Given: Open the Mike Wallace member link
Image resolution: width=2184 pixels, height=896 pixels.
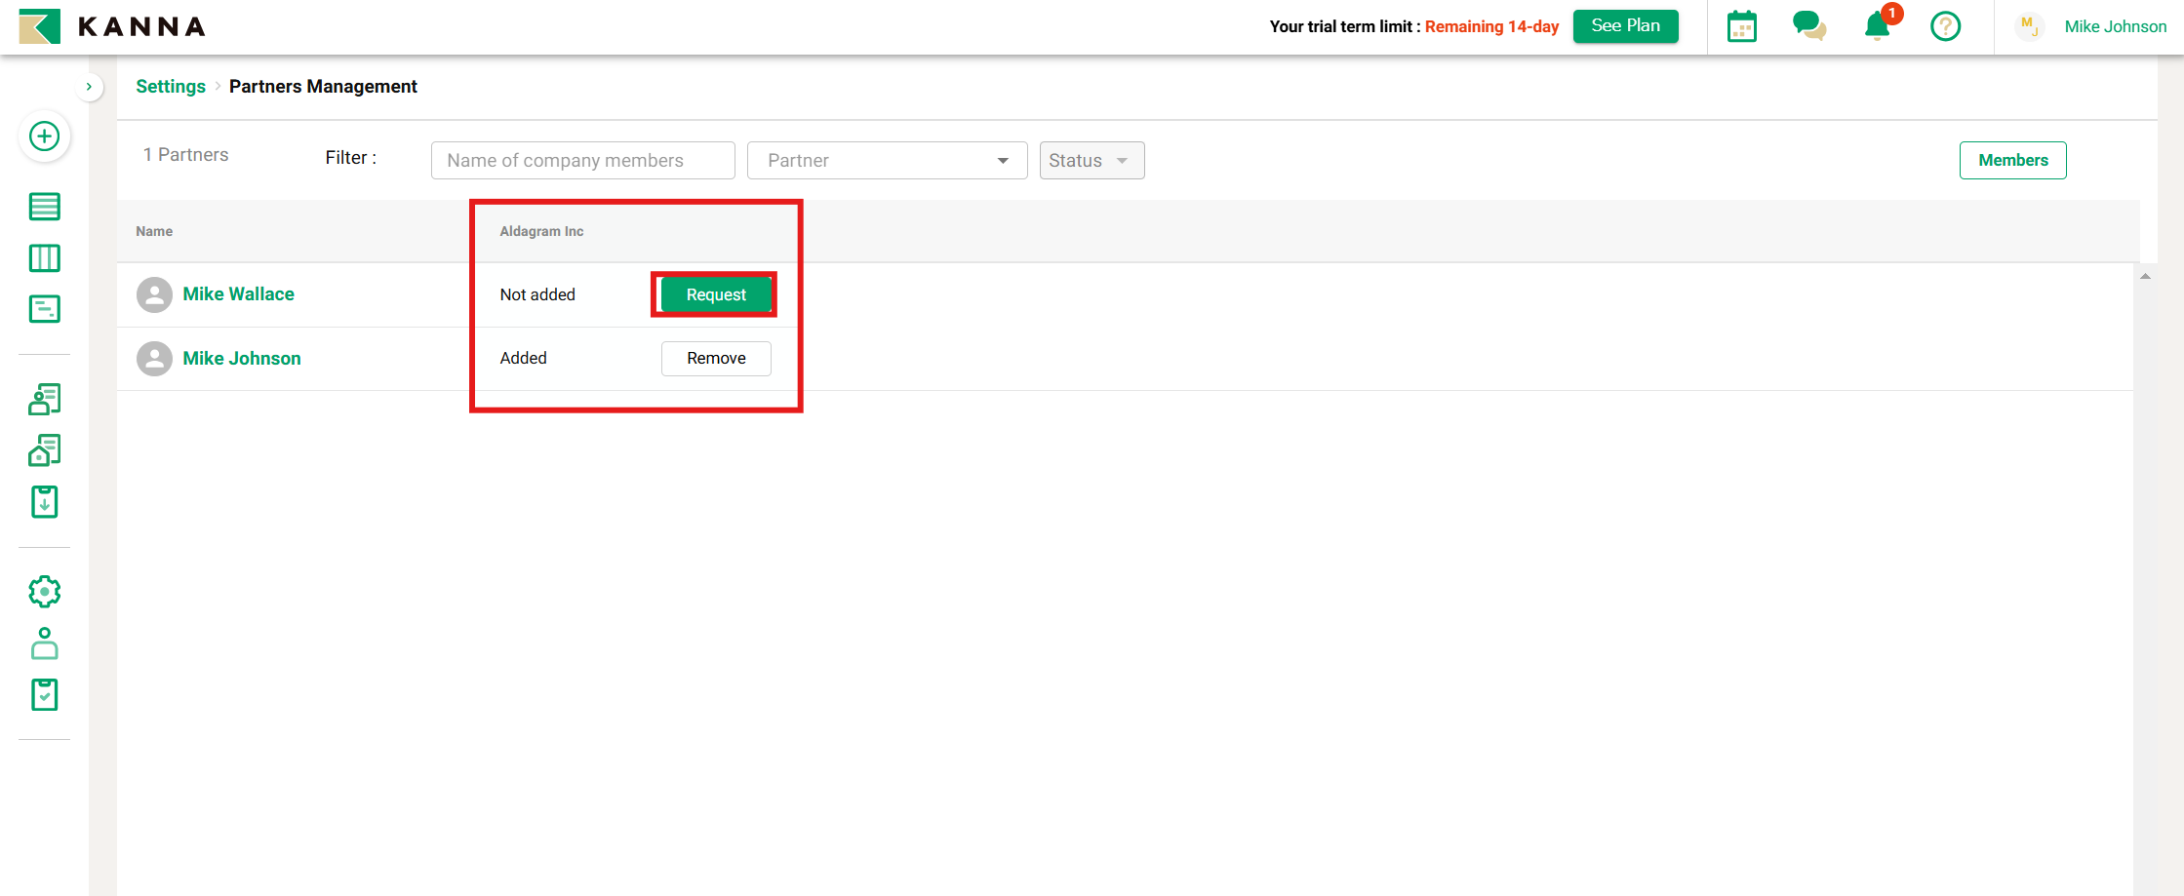Looking at the screenshot, I should 238,294.
